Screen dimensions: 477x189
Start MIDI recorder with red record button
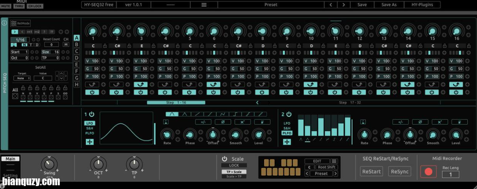428,172
